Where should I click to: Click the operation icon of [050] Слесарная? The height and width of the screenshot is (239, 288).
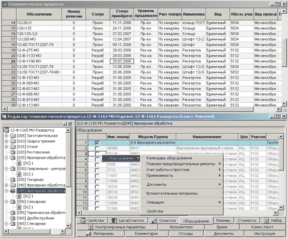[13, 201]
